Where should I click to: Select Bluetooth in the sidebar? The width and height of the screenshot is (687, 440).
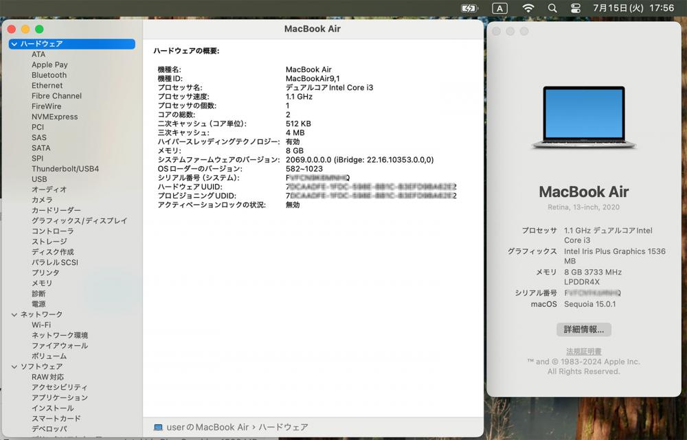pos(49,76)
